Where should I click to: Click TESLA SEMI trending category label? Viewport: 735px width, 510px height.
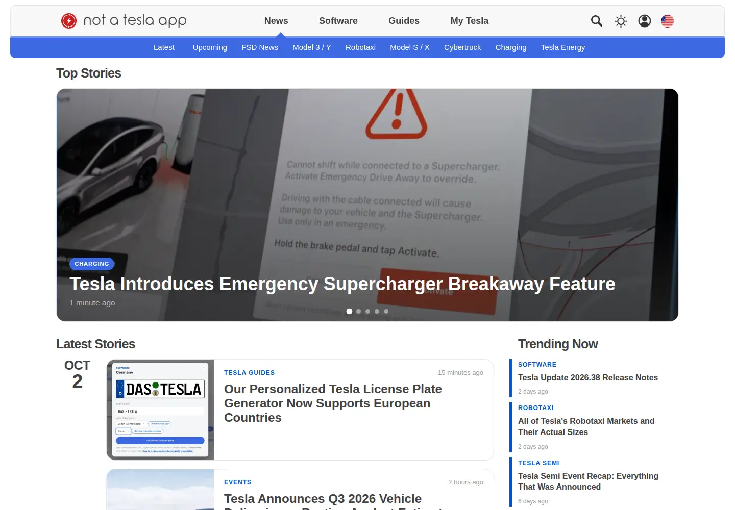(538, 463)
